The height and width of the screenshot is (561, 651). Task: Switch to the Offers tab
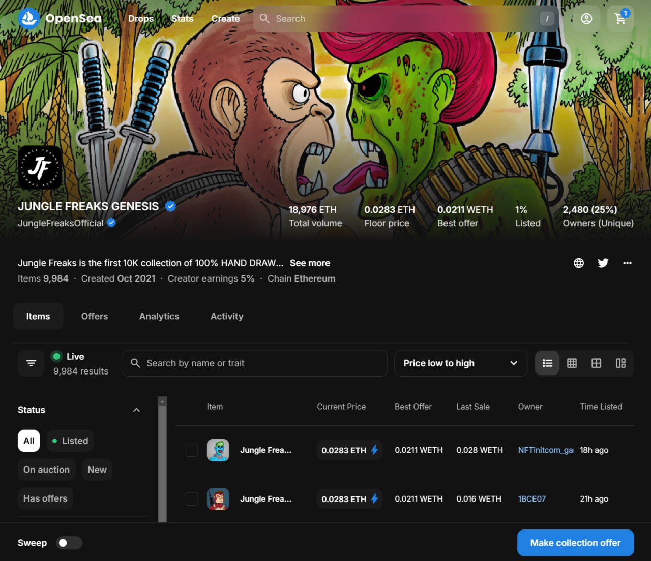pos(95,316)
